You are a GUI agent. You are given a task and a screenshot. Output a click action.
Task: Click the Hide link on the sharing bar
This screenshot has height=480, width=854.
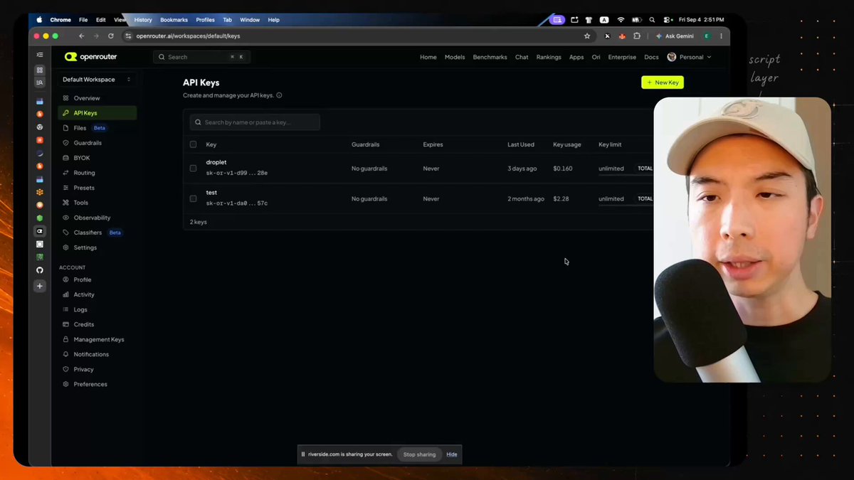tap(452, 454)
